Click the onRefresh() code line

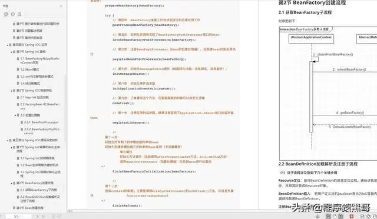(123, 103)
